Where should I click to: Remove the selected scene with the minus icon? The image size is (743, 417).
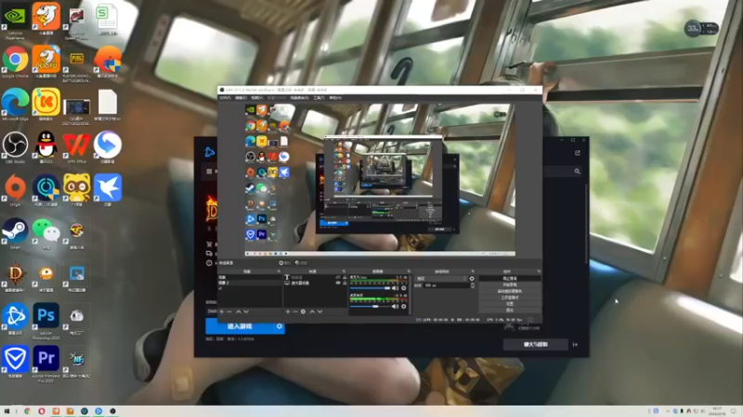(228, 311)
